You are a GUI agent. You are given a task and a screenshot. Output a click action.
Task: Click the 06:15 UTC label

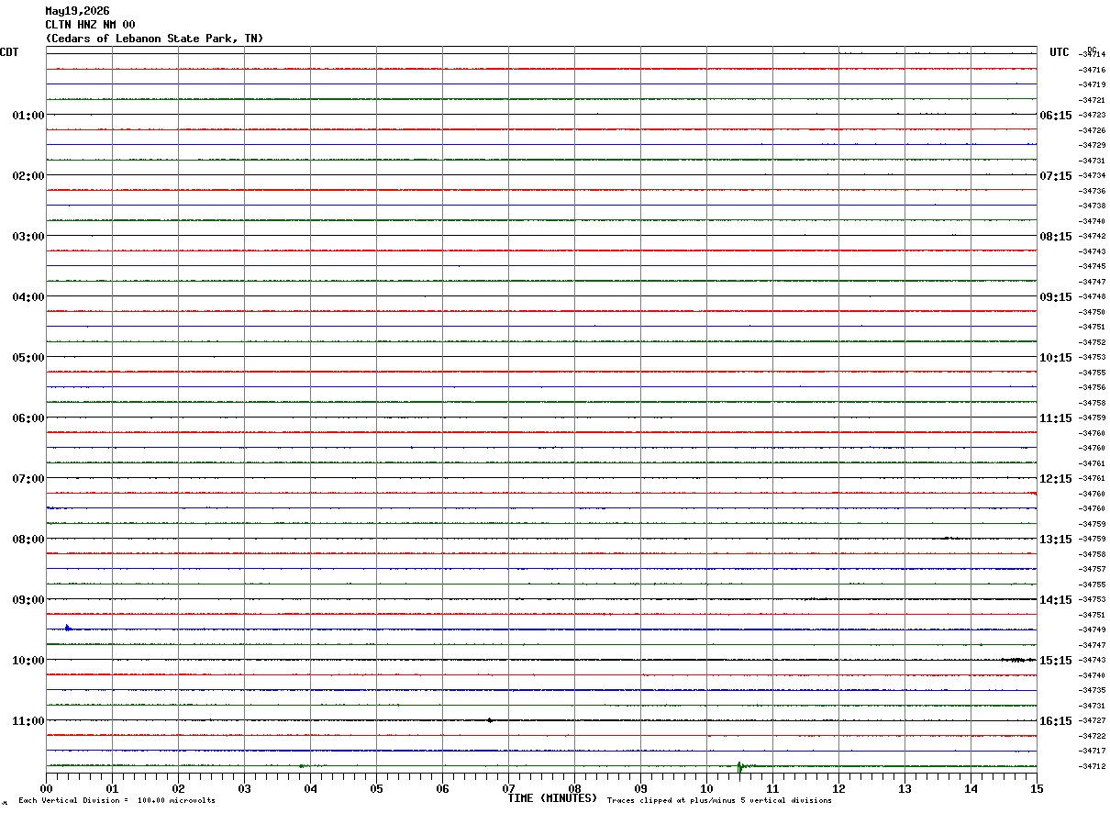pyautogui.click(x=1055, y=115)
